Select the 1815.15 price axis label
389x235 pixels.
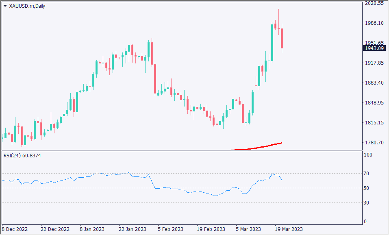point(374,123)
